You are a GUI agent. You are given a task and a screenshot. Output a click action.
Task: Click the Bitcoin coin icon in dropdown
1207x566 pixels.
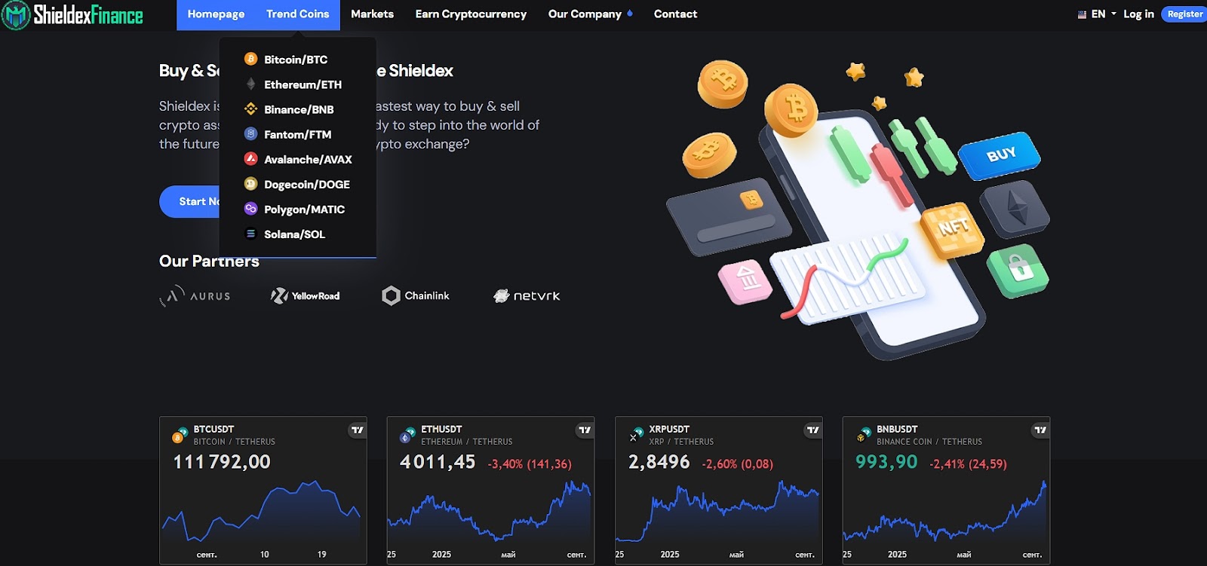(250, 59)
